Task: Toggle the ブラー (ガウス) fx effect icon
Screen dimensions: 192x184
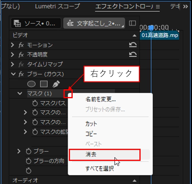Action: point(21,74)
